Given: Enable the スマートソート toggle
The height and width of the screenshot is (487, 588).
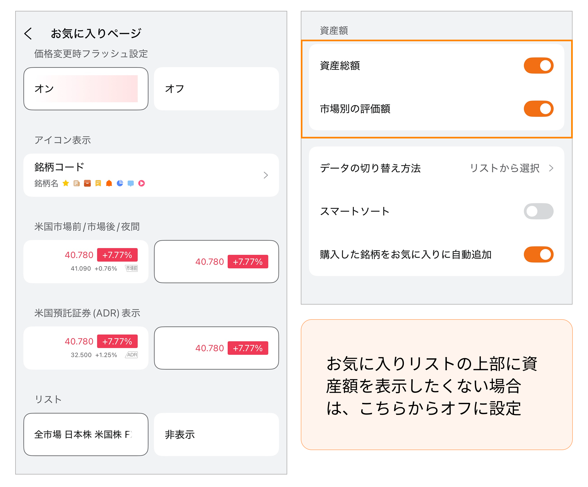Looking at the screenshot, I should [x=538, y=211].
